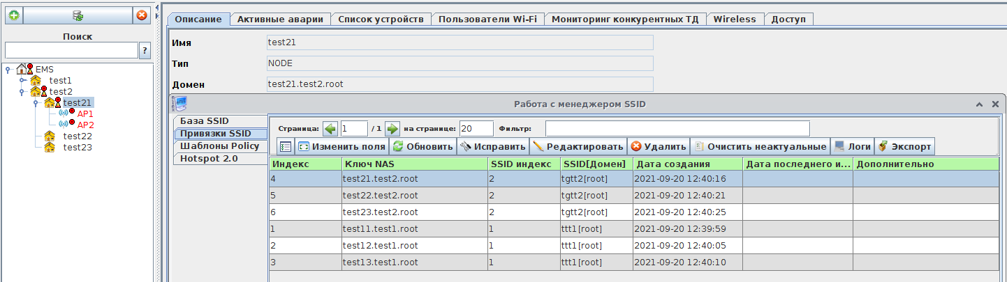Viewport: 1007px width, 282px height.
Task: Click the Логи button
Action: (853, 146)
